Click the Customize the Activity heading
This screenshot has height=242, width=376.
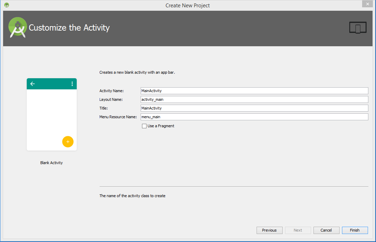tap(69, 28)
